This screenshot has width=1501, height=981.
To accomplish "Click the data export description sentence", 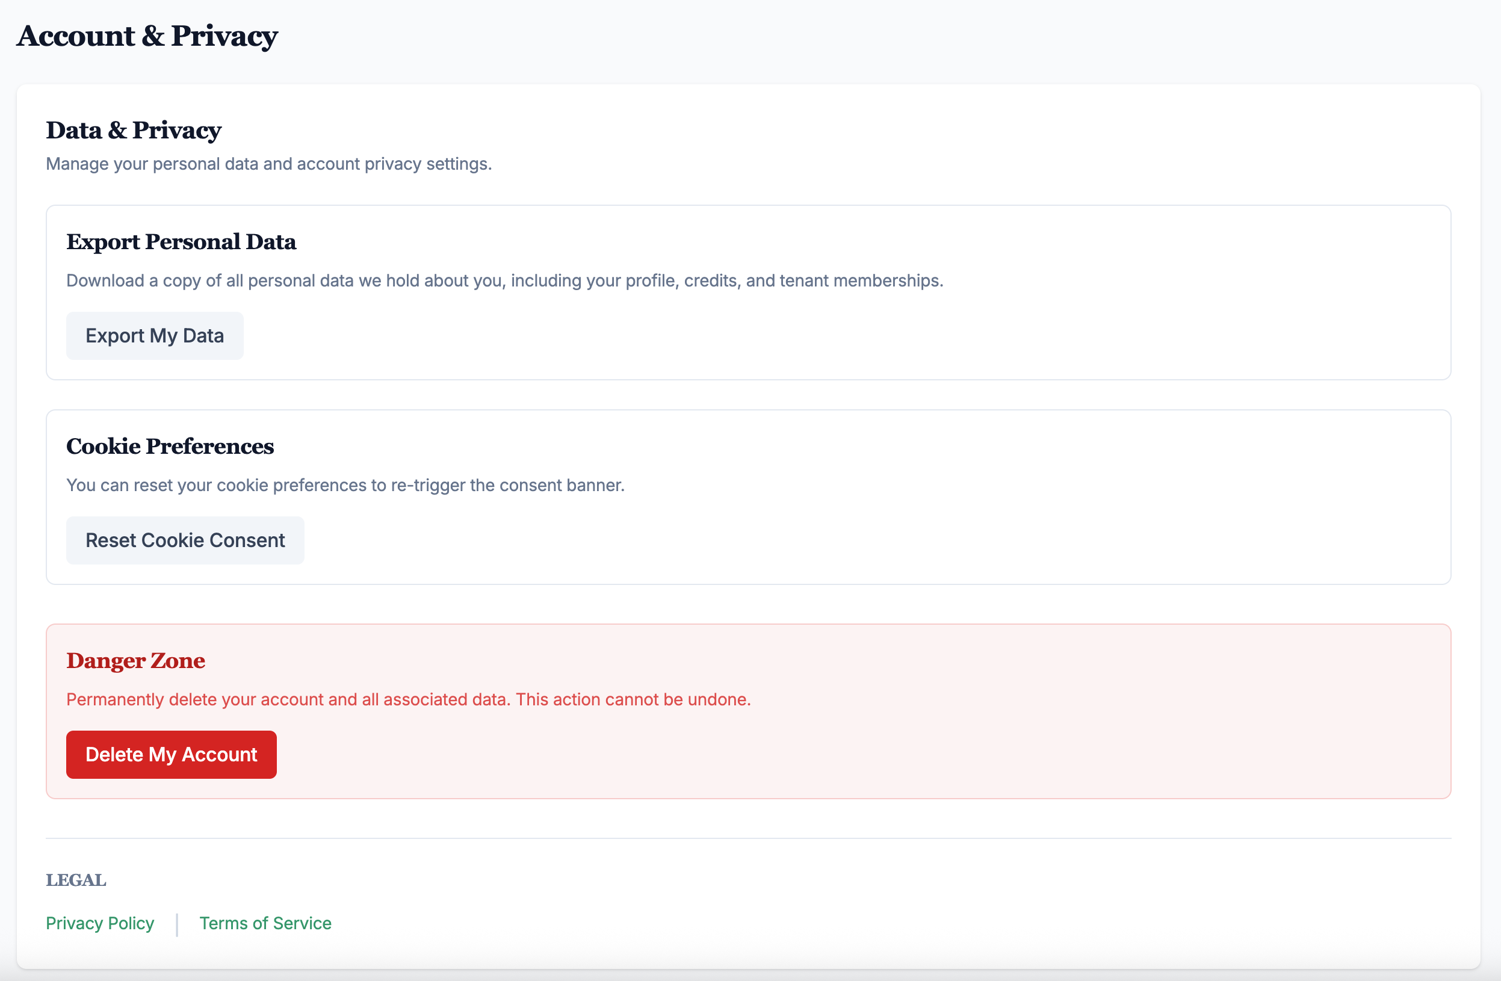I will pos(504,280).
